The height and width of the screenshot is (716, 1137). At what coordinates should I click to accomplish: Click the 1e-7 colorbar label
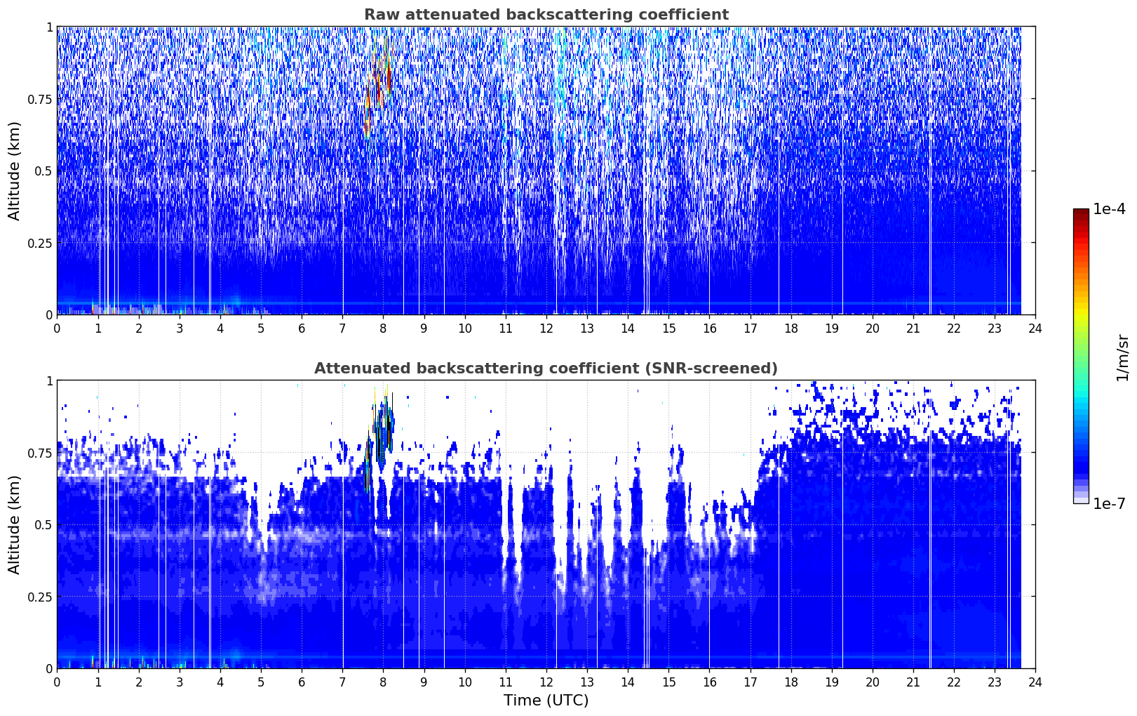(1109, 503)
